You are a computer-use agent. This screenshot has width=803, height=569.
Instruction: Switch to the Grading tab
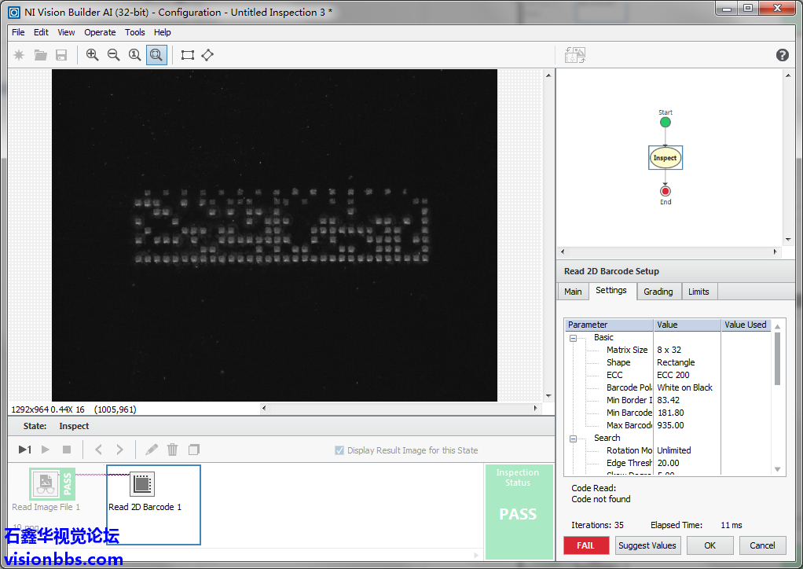coord(658,292)
